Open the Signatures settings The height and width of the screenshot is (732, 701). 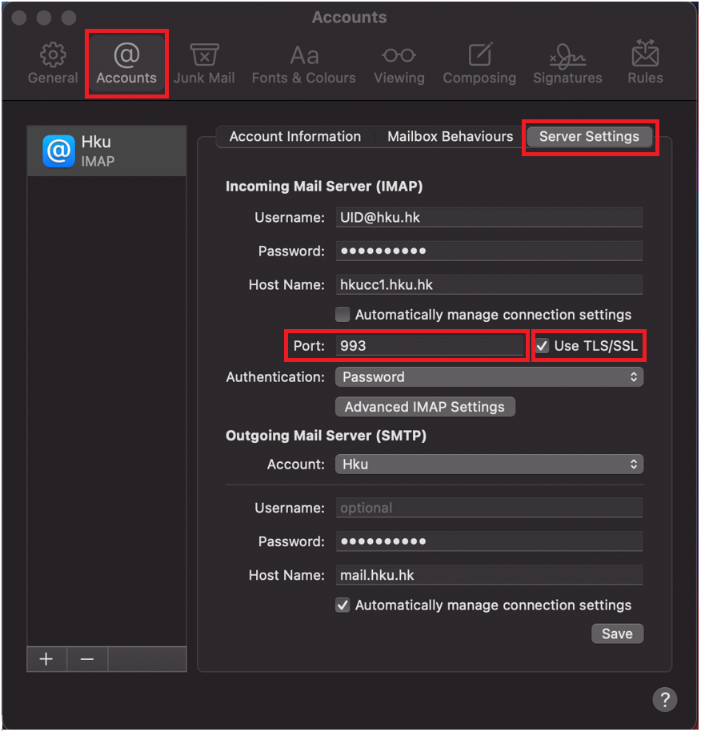point(567,62)
